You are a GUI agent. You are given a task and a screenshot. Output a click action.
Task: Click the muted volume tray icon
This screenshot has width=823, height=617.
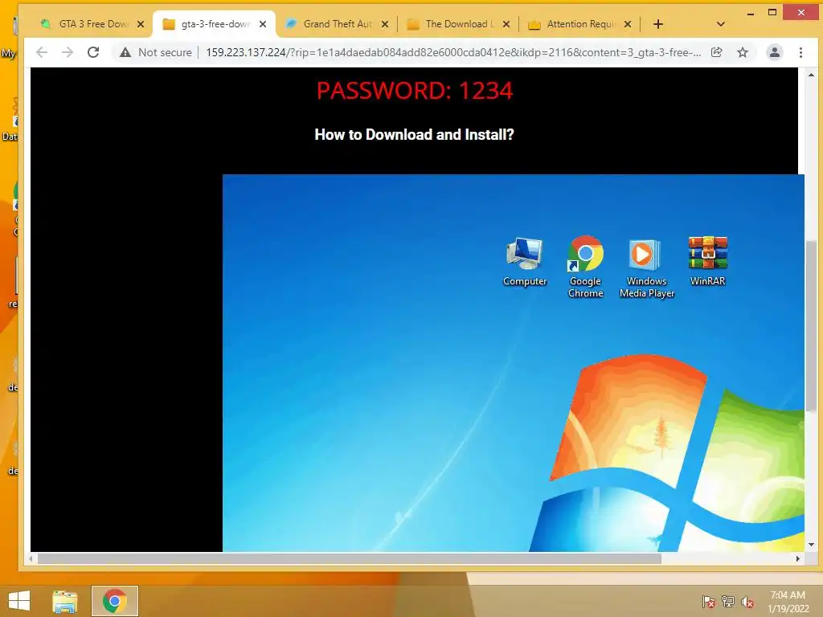747,602
